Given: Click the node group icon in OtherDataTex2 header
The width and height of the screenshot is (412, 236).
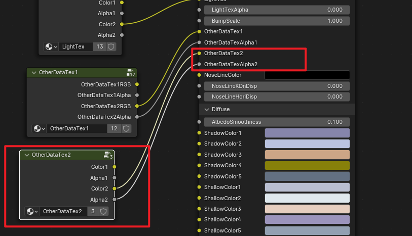Looking at the screenshot, I should (x=108, y=155).
